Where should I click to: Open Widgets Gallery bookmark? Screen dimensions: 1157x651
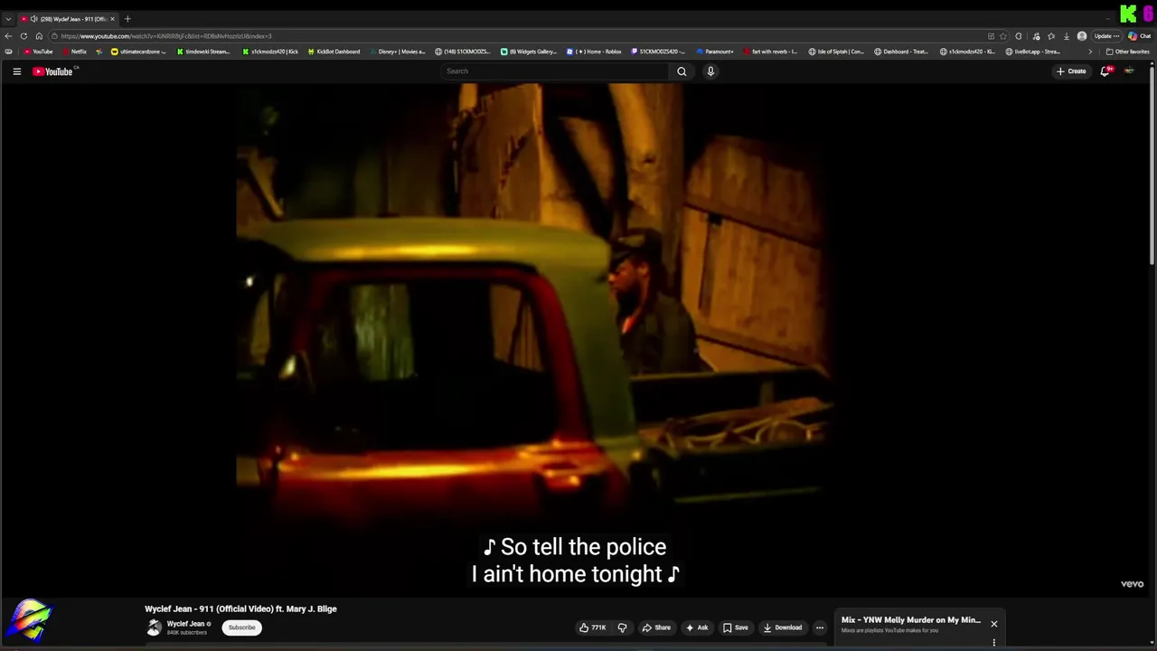(x=529, y=52)
